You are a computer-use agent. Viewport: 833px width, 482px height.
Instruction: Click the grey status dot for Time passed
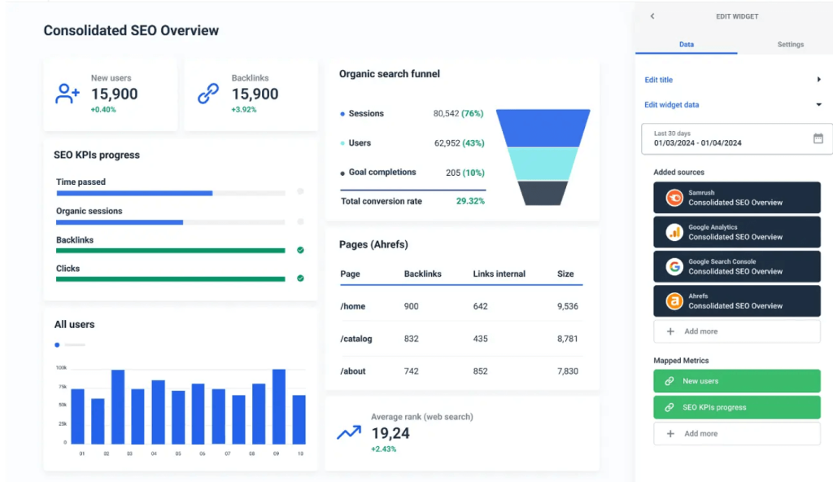click(x=301, y=191)
